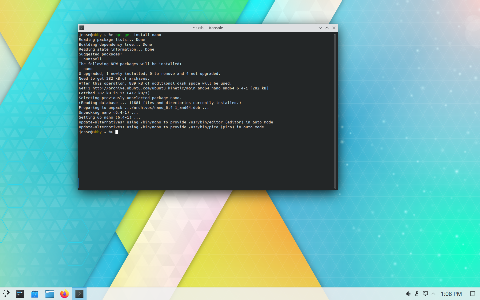Expand hidden system tray icons

pyautogui.click(x=433, y=294)
